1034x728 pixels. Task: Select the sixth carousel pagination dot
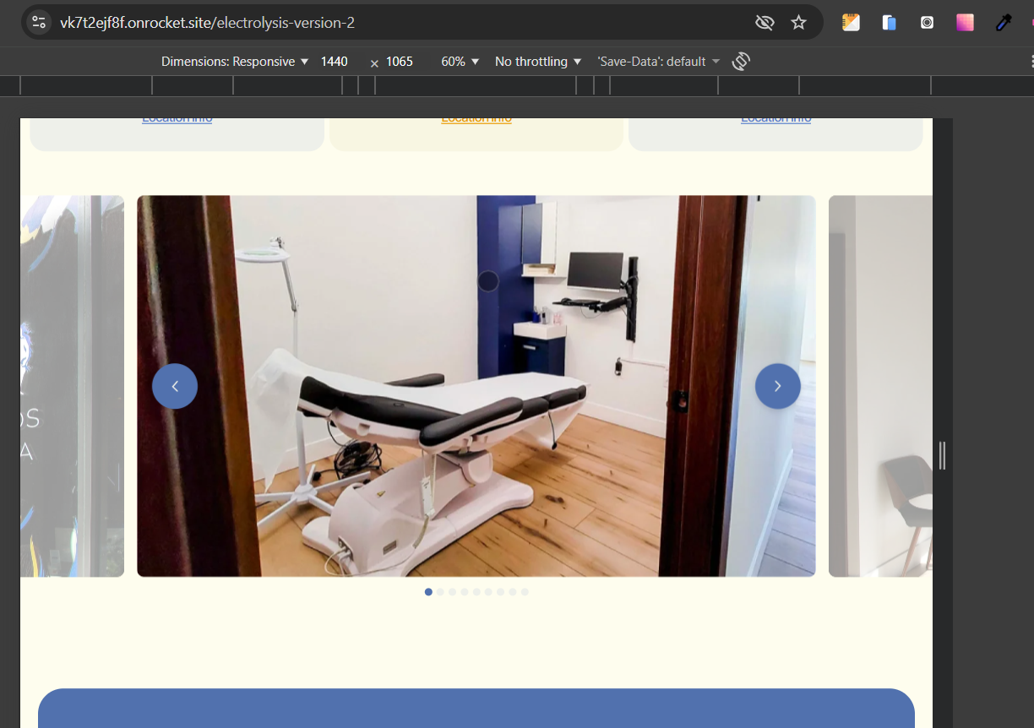[x=488, y=592]
